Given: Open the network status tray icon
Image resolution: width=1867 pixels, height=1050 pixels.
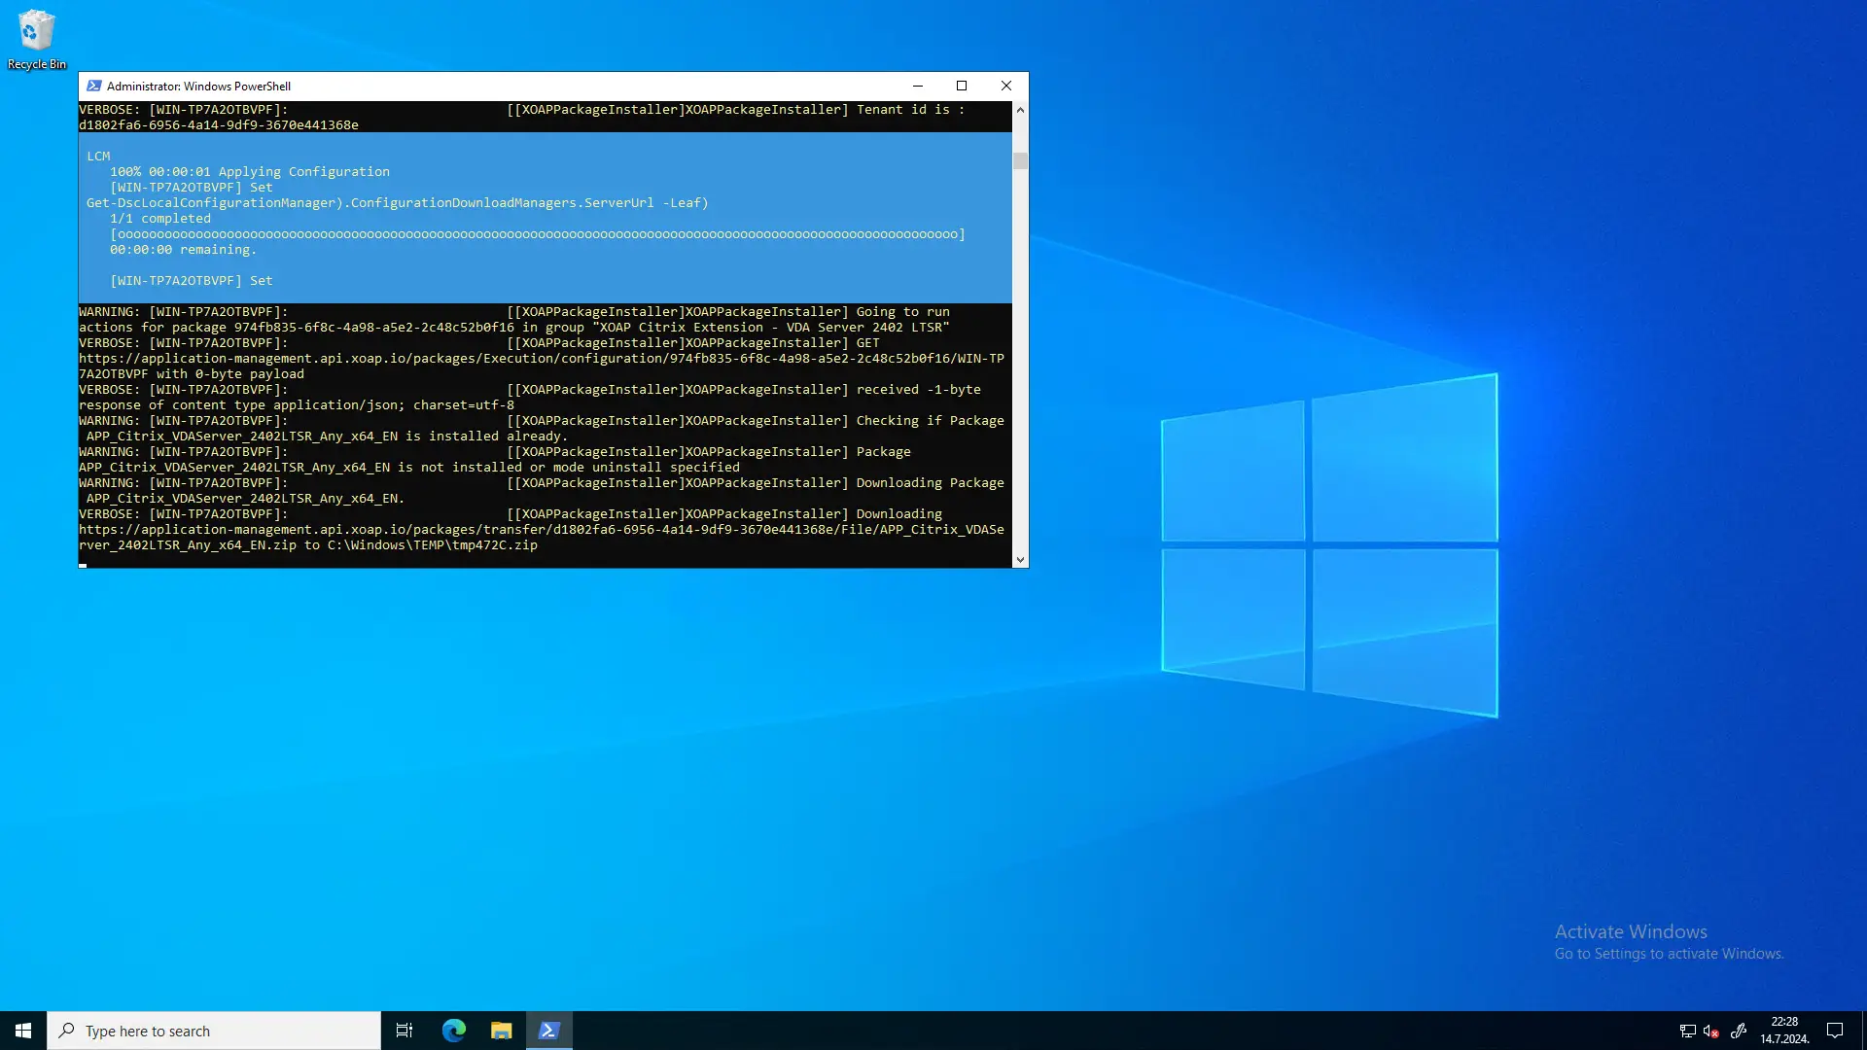Looking at the screenshot, I should (x=1688, y=1031).
